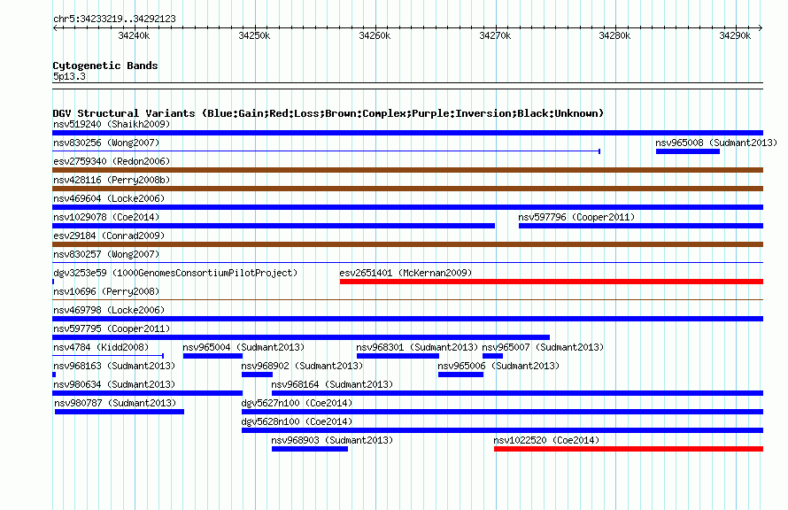This screenshot has height=510, width=788.
Task: Click the nsv980634 (Sudmant2013) label
Action: click(114, 384)
